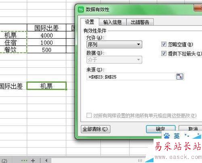Open the disabled 数据 dropdown showing 介于
The height and width of the screenshot is (163, 202).
(114, 60)
